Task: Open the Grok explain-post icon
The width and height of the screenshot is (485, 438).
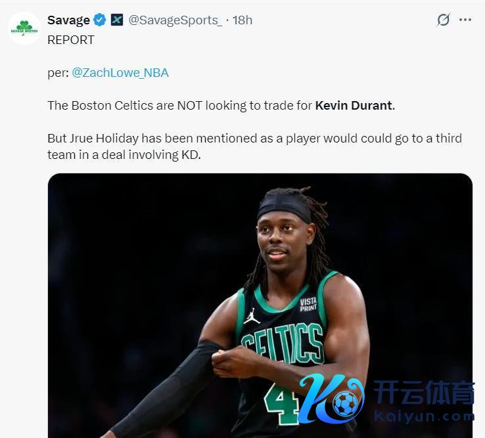Action: (443, 20)
